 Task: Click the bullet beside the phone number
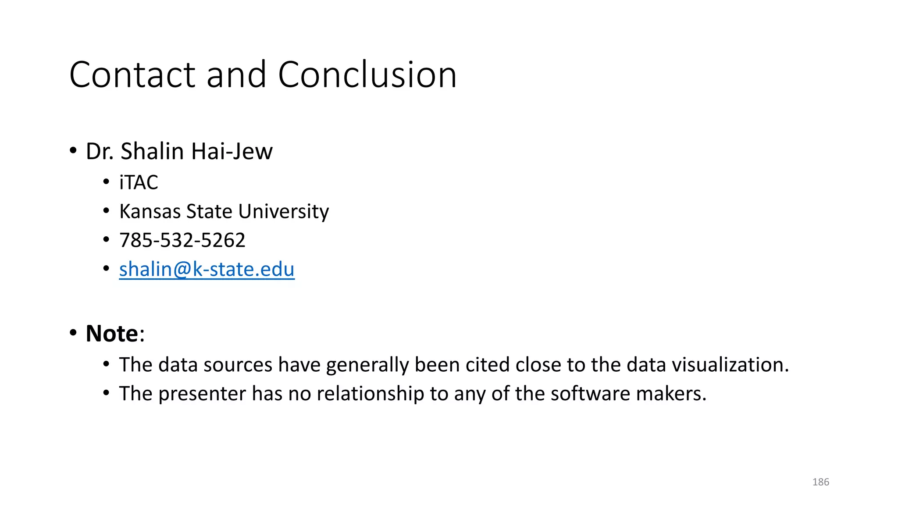coord(106,240)
